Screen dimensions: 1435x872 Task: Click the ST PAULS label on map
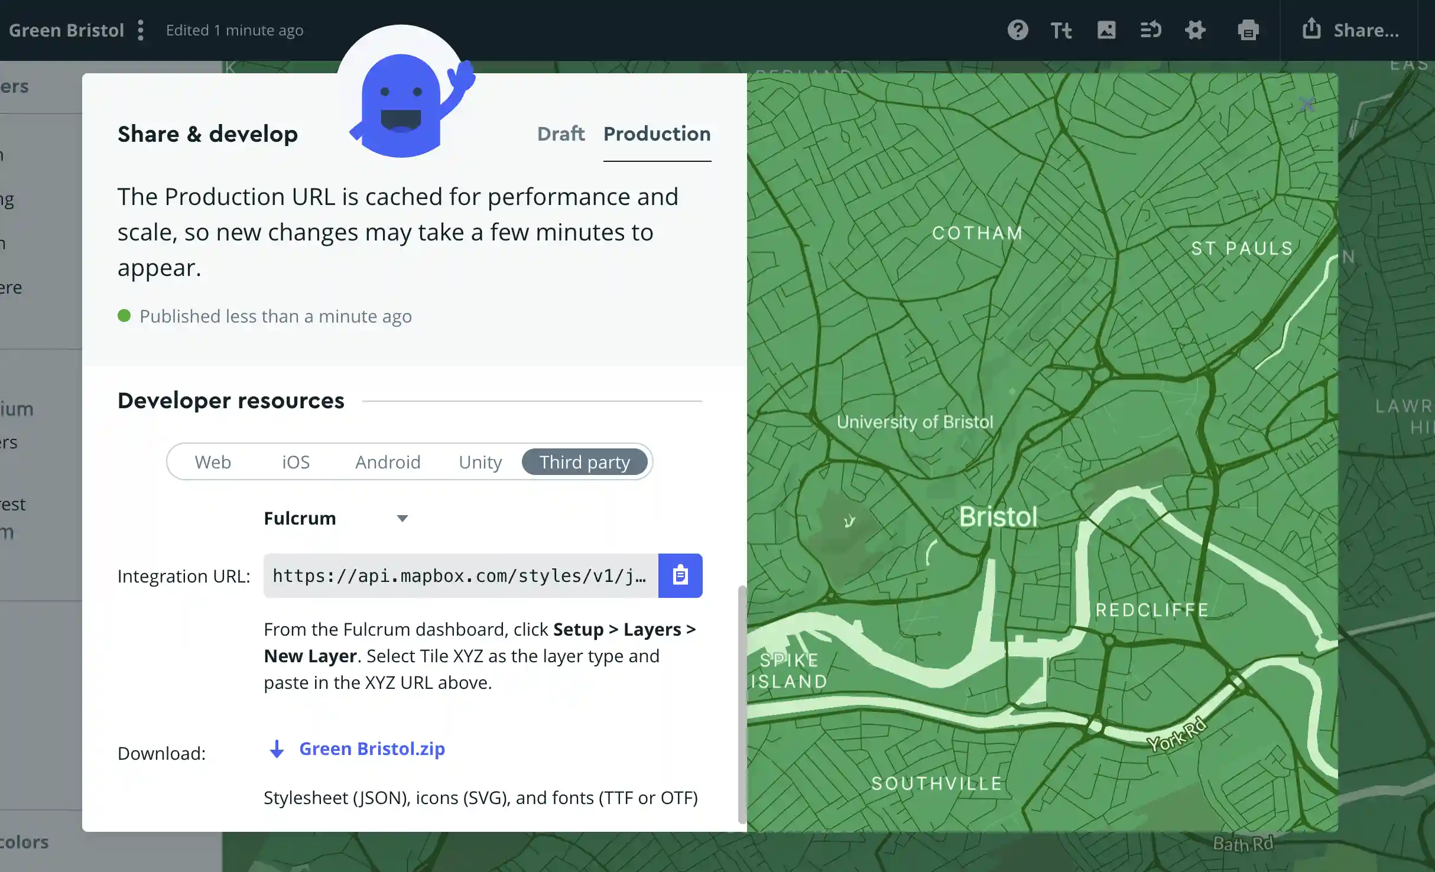coord(1242,248)
